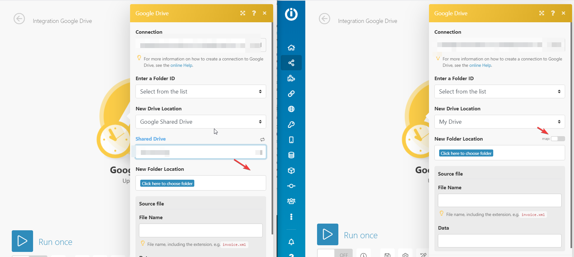
Task: Click 'Integration Google Drive' title in left window
Action: coord(62,21)
